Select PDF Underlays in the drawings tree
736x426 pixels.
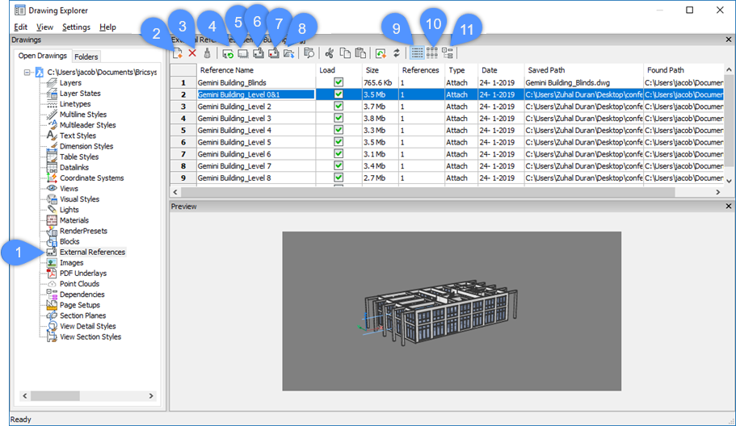click(x=82, y=274)
